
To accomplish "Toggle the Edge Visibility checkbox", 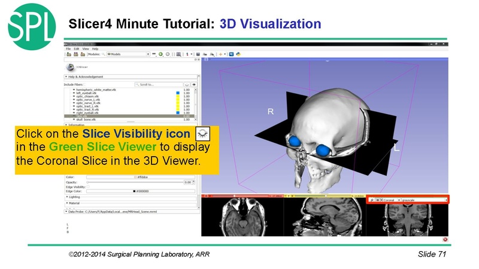I will (88, 187).
